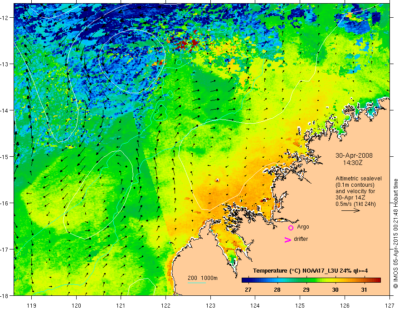This screenshot has width=399, height=309.
Task: Click the latitude label -14
Action: 5,110
